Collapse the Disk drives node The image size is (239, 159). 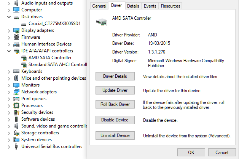[x=9, y=17]
